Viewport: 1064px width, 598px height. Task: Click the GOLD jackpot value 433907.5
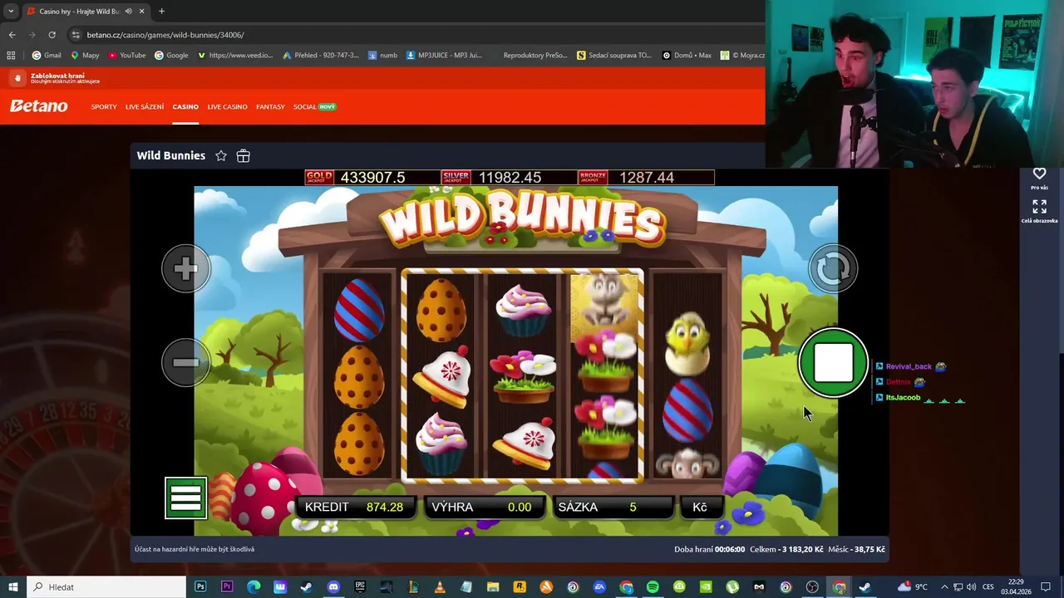point(372,178)
